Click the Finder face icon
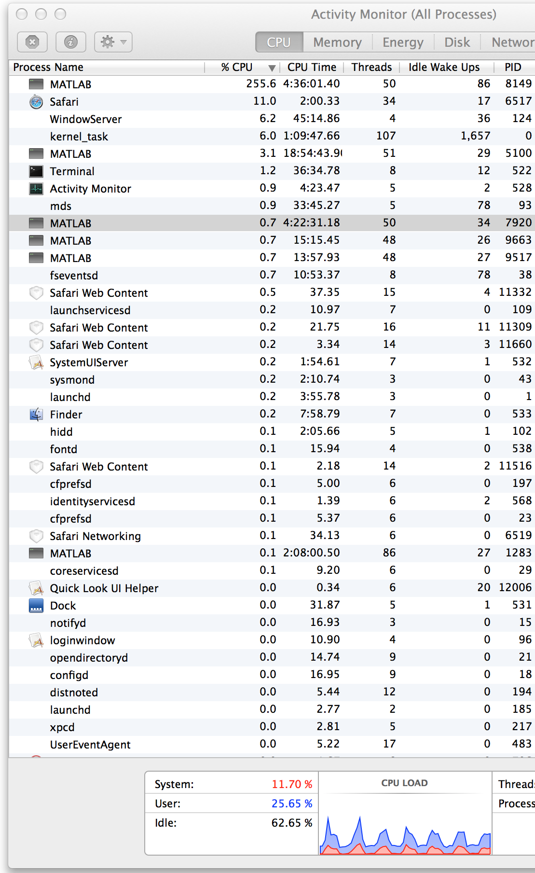 tap(36, 415)
